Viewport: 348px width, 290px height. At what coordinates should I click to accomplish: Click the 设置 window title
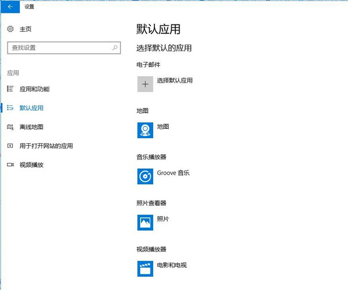(29, 6)
